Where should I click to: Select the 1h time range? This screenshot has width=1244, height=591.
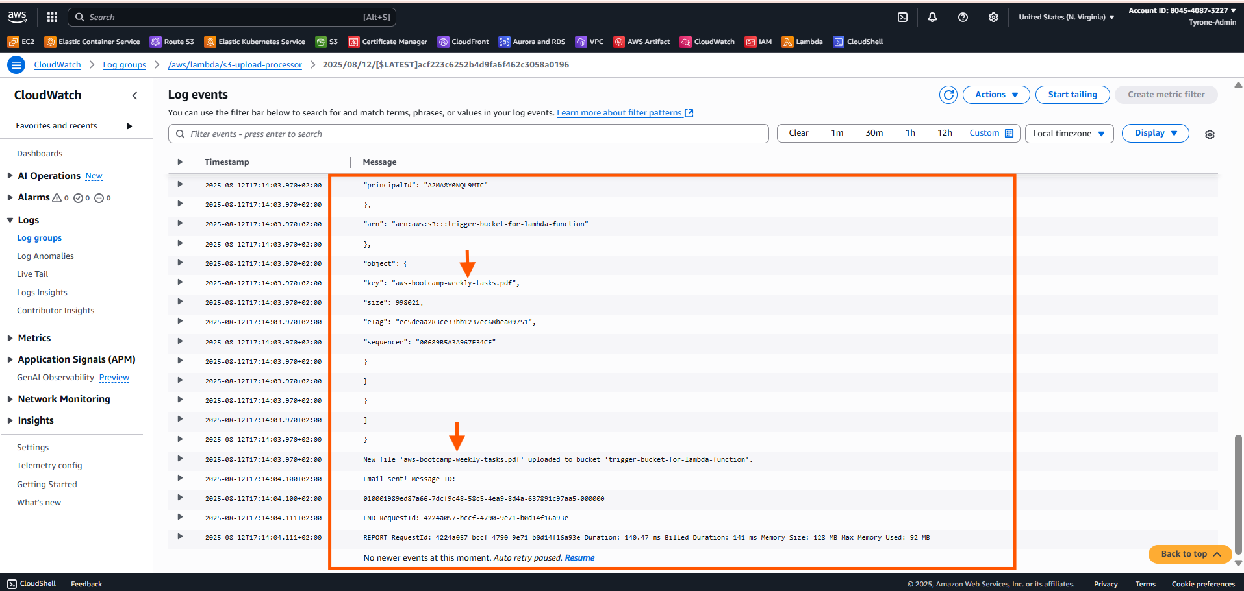coord(910,133)
